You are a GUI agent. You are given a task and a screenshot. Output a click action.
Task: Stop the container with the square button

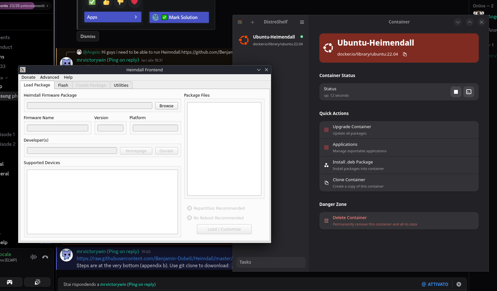456,92
